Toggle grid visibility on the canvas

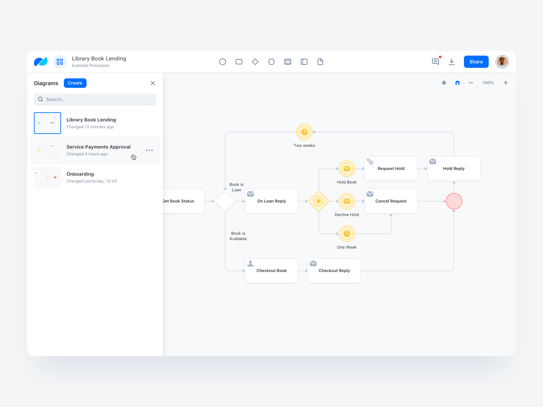point(444,82)
